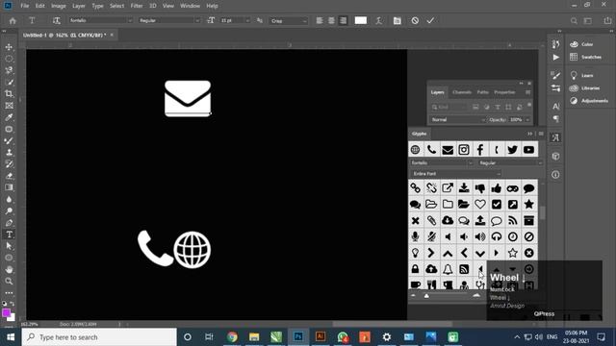Open the Image menu

pyautogui.click(x=59, y=6)
